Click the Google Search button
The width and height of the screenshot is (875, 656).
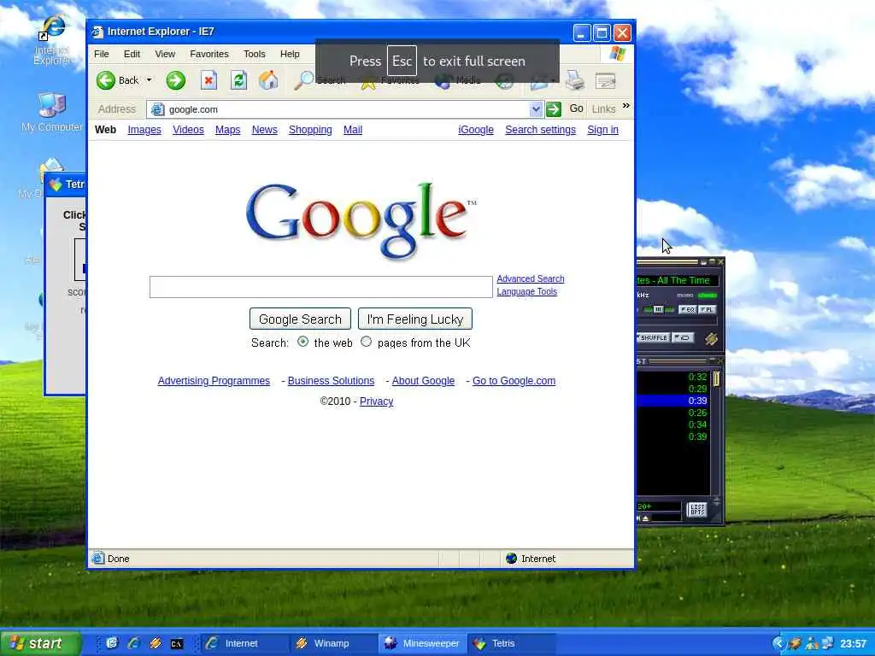300,319
